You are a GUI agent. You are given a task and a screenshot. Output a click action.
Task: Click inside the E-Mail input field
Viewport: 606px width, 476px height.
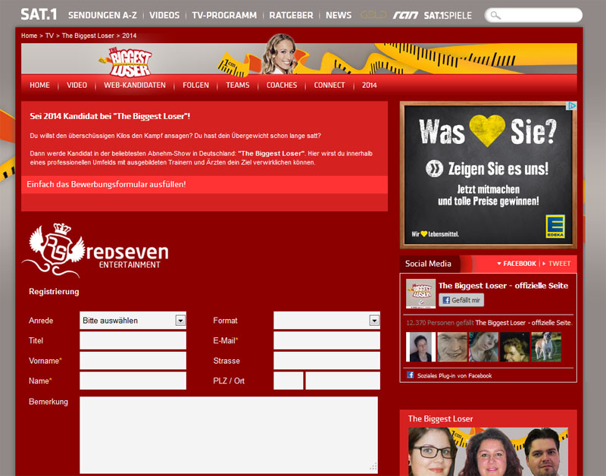click(326, 341)
